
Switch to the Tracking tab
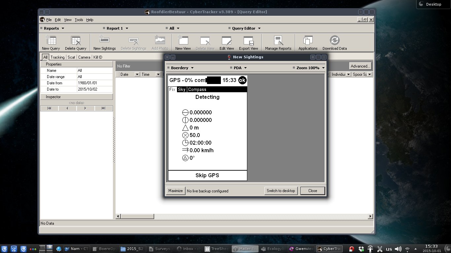pyautogui.click(x=57, y=57)
